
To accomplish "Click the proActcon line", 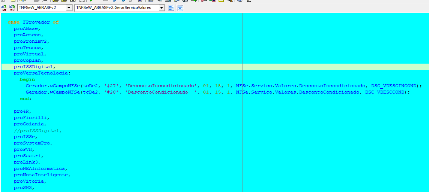I will [29, 35].
